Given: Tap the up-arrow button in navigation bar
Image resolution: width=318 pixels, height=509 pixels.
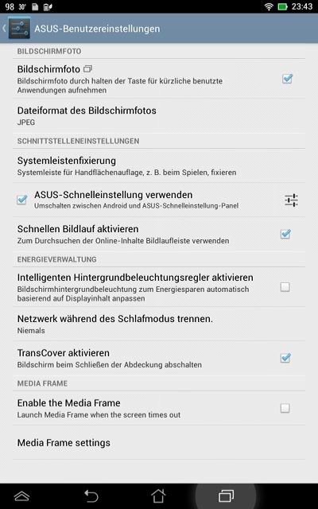Looking at the screenshot, I should click(x=21, y=496).
